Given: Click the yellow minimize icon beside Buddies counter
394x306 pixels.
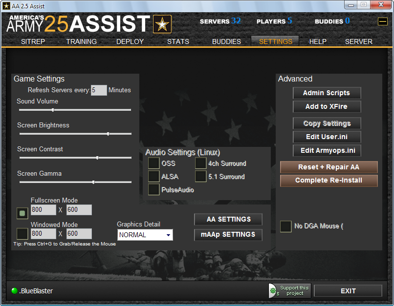Looking at the screenshot, I should 382,21.
